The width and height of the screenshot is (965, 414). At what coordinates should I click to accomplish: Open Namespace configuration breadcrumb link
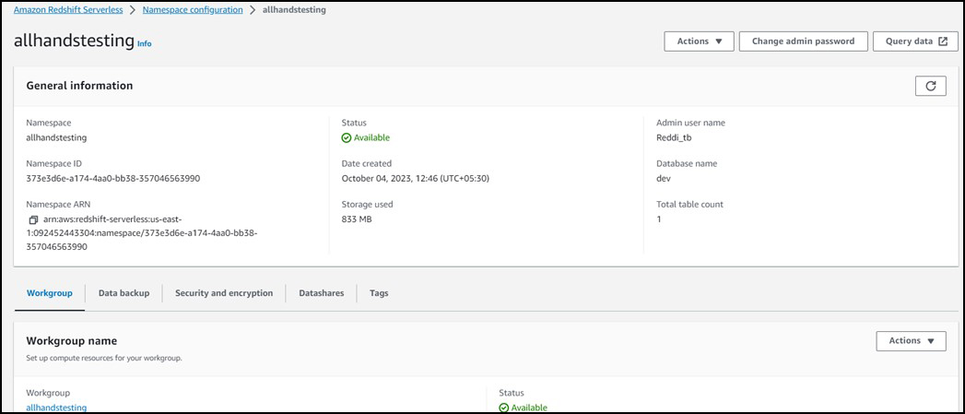(193, 10)
